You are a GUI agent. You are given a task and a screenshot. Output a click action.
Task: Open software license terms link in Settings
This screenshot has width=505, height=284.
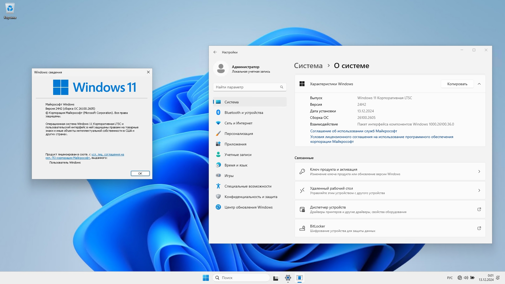[x=382, y=139]
